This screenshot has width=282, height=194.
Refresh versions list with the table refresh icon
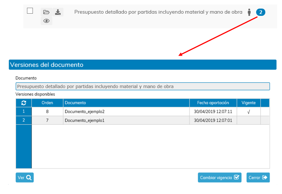tap(24, 103)
